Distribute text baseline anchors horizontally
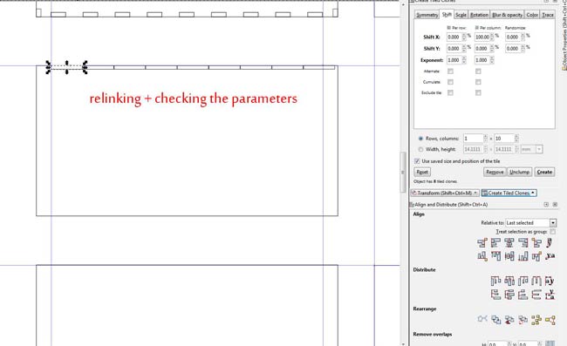Screen dimensions: 567x346 point(550,281)
